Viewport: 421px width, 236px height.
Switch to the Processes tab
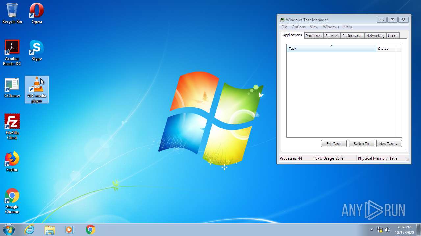[x=313, y=36]
